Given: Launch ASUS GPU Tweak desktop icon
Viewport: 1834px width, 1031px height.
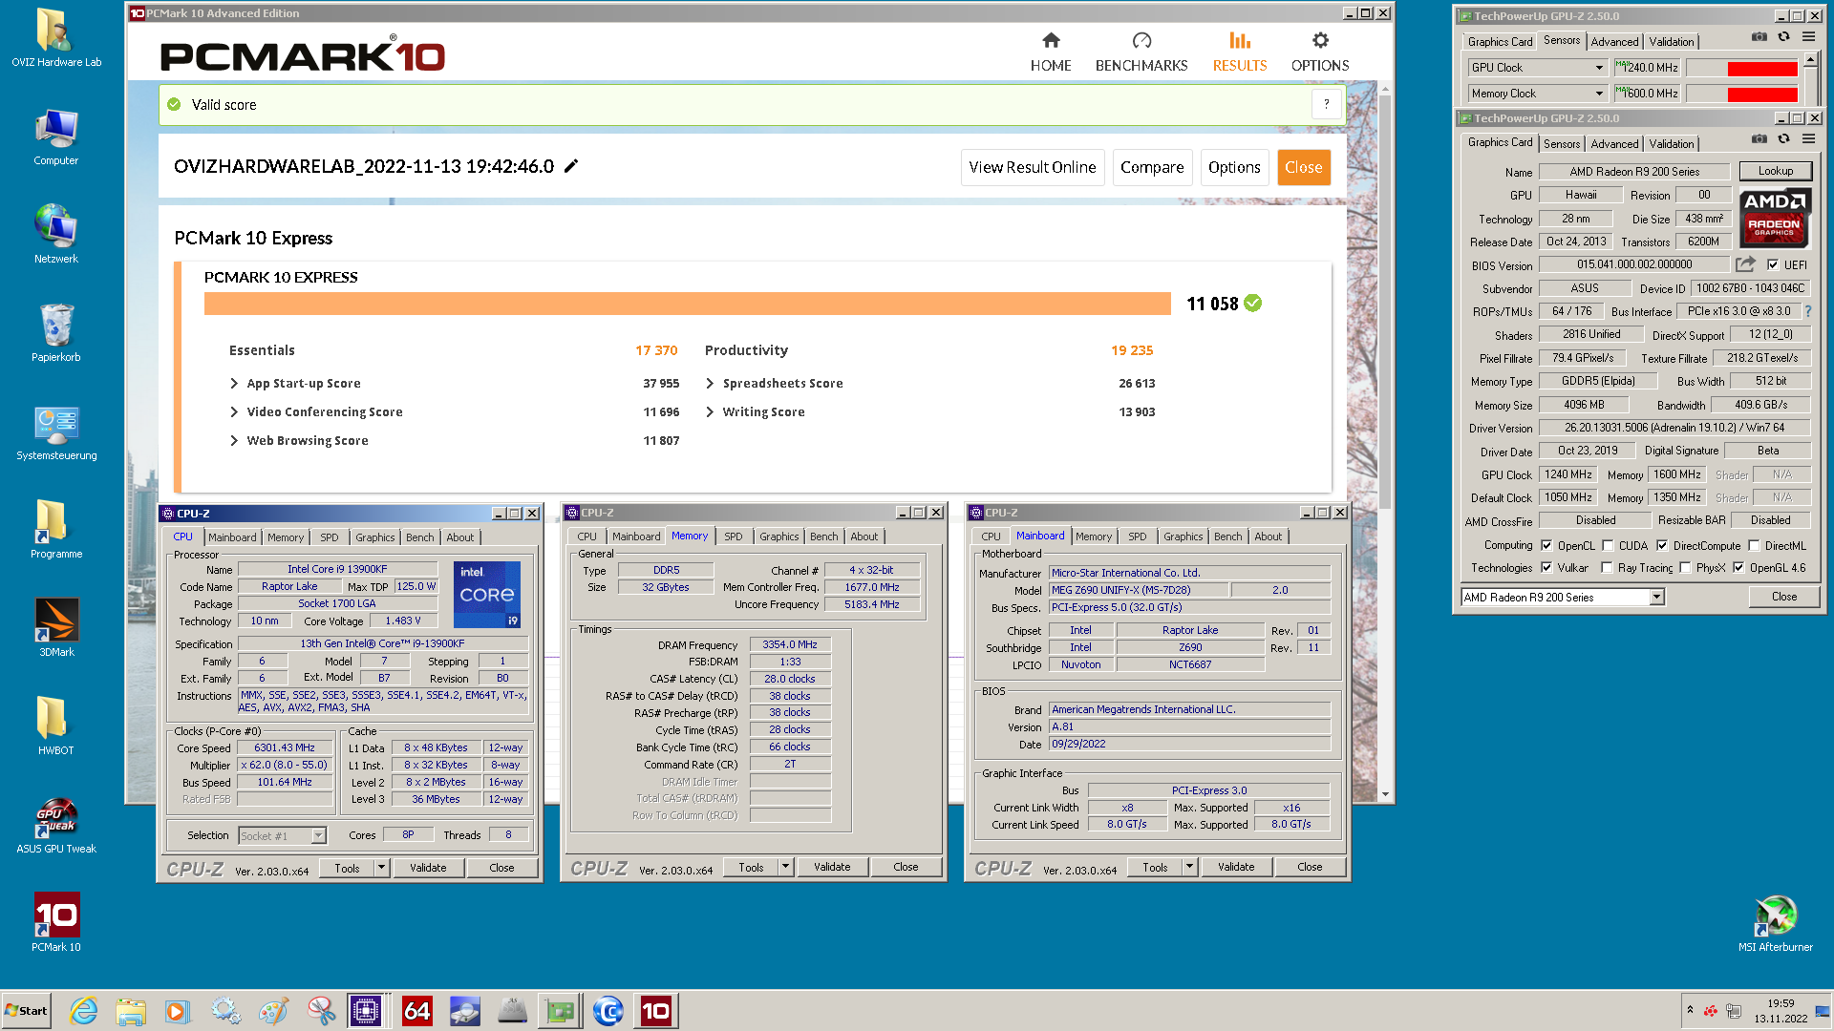Looking at the screenshot, I should (56, 825).
